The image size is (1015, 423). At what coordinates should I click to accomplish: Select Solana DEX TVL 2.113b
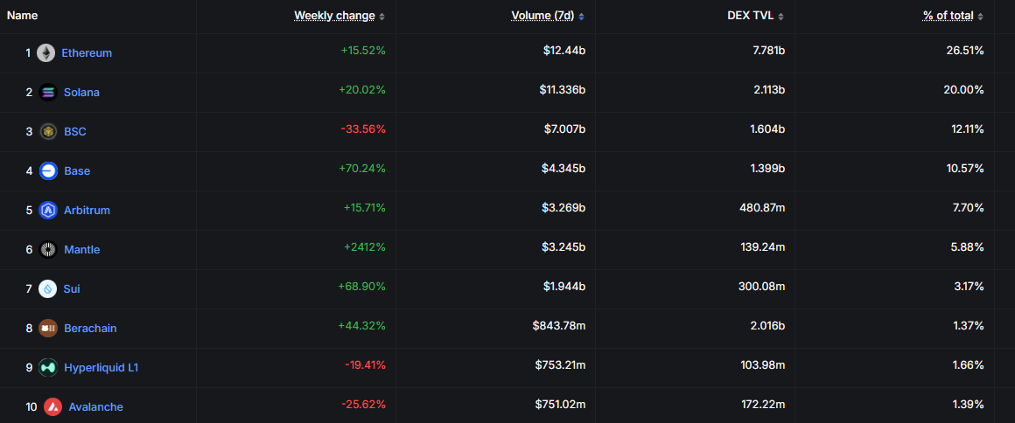[x=767, y=90]
